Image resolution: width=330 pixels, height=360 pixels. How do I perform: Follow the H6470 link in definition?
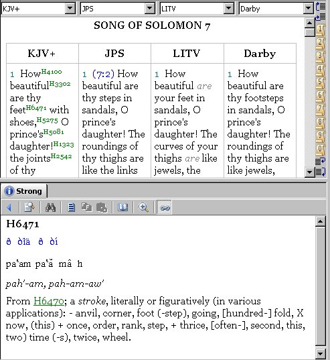pyautogui.click(x=49, y=301)
